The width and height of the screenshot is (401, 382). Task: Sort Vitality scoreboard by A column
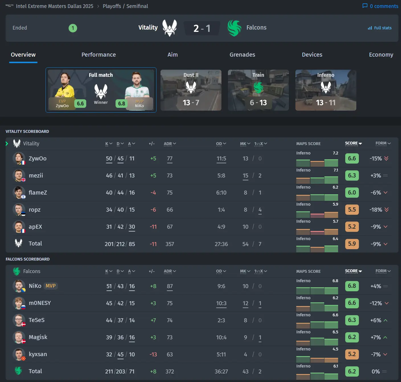[131, 144]
